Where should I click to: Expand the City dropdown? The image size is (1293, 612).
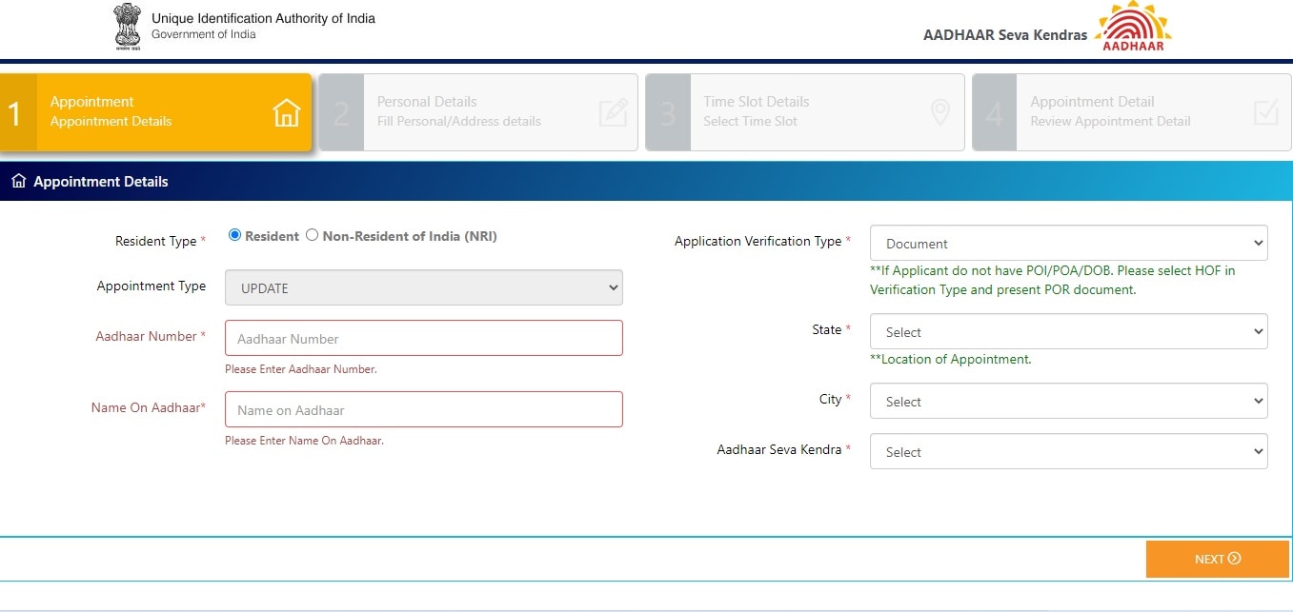[1068, 402]
